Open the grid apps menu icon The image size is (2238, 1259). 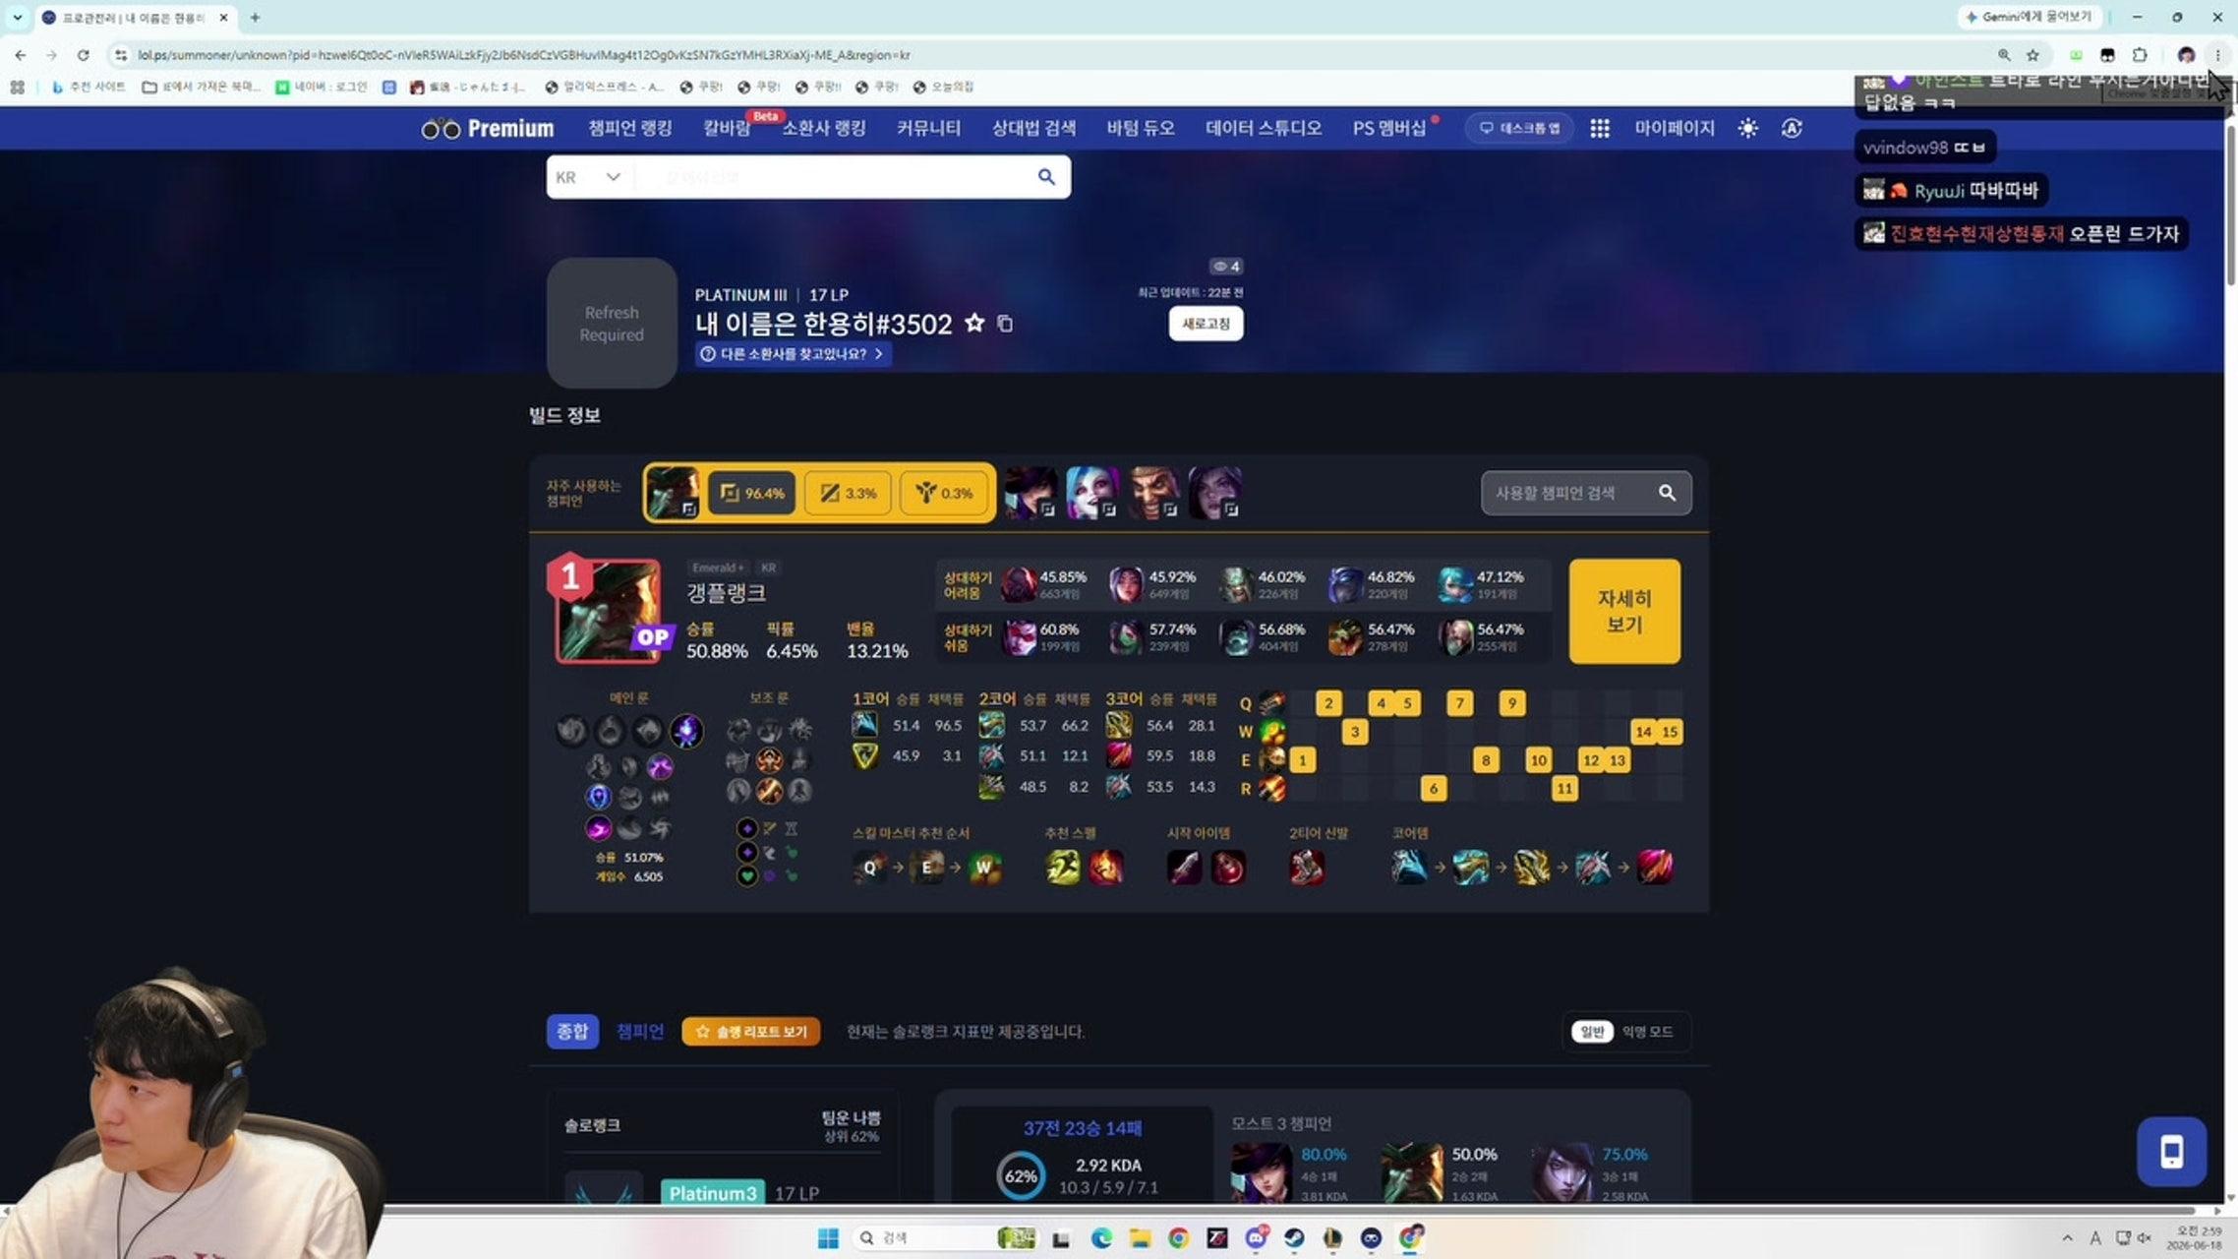[x=1600, y=129]
